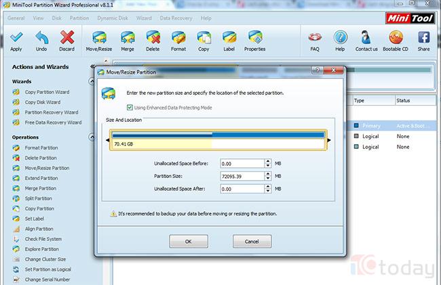Open the View menu

point(38,18)
